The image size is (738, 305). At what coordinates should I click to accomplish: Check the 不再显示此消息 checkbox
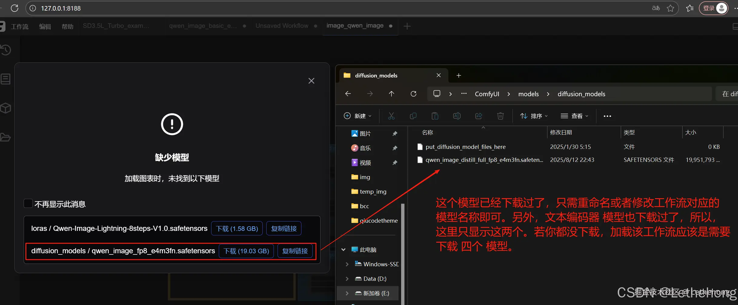(x=28, y=203)
